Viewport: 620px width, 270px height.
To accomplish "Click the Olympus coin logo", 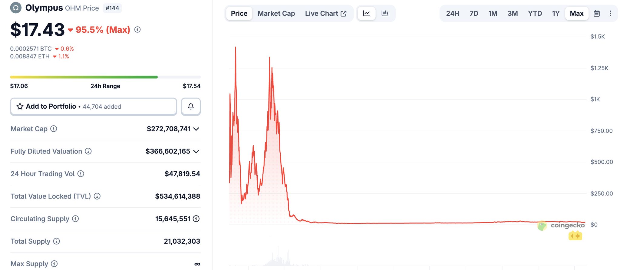I will point(16,8).
